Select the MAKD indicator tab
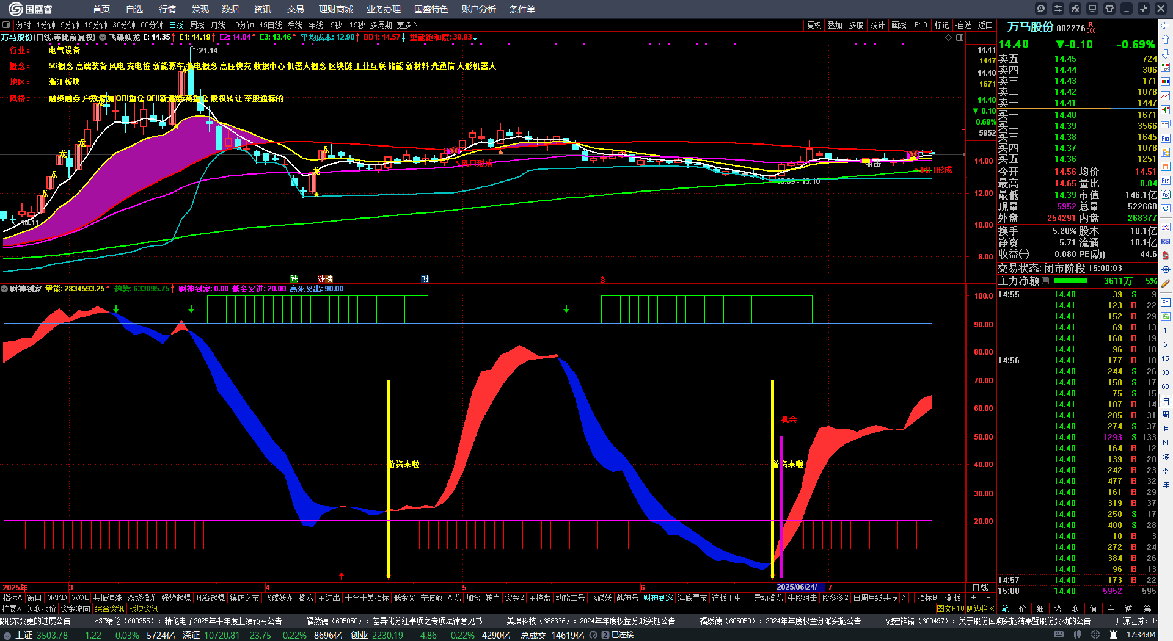Viewport: 1173px width, 641px height. (x=57, y=598)
